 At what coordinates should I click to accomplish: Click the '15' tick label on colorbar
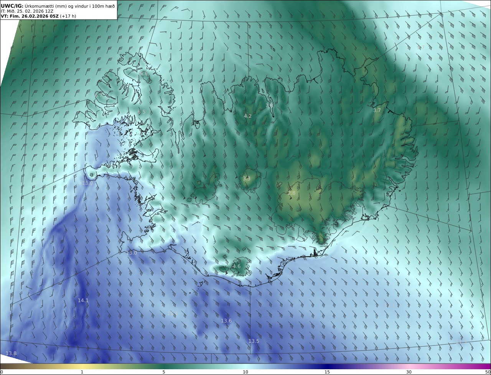pos(327,372)
